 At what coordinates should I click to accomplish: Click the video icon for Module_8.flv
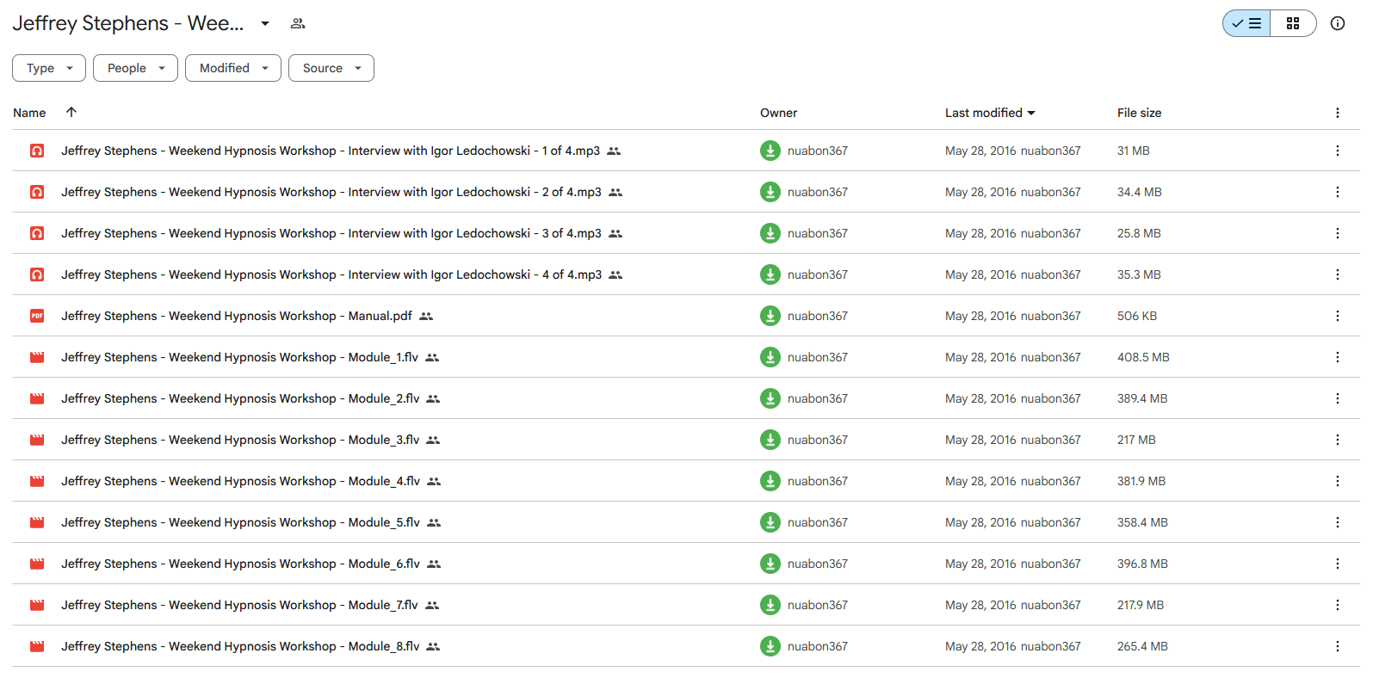[x=37, y=646]
